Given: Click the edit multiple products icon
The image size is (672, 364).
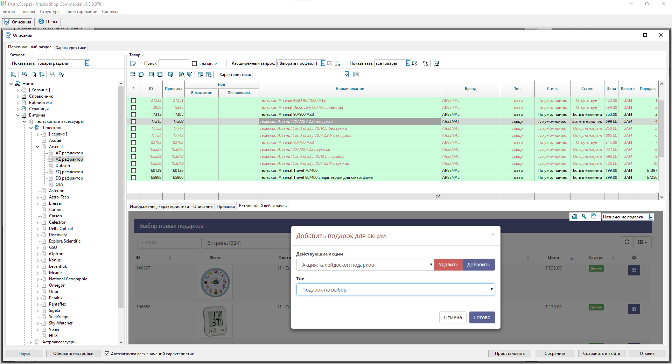Looking at the screenshot, I should 160,75.
